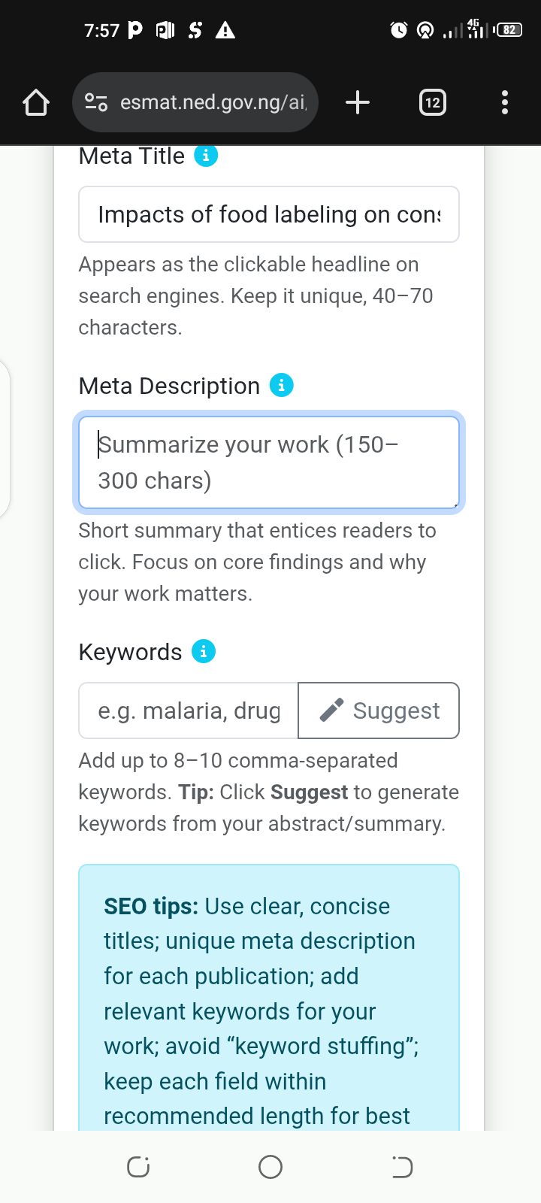Tap the alarm icon in status bar
The width and height of the screenshot is (541, 1203).
click(399, 30)
